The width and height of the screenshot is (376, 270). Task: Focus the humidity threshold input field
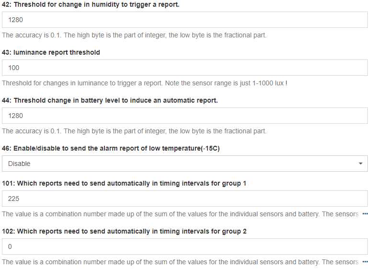click(x=184, y=20)
